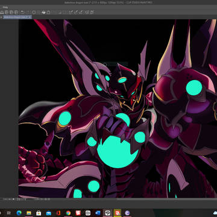This screenshot has width=217, height=217.
Task: Launch Google Chrome from the taskbar
Action: tap(68, 213)
